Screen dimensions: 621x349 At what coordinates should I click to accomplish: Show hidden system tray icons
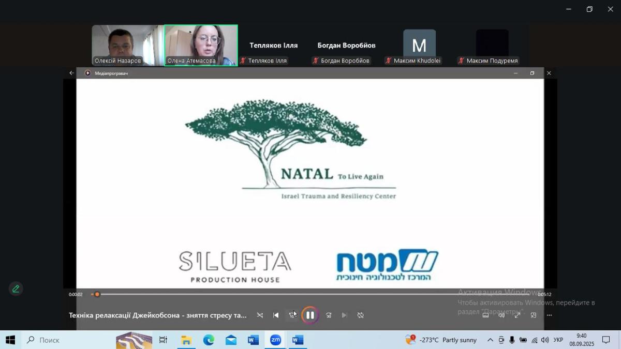(x=490, y=340)
